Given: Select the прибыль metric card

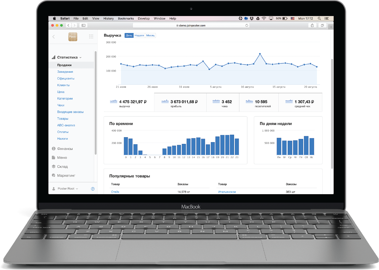Looking at the screenshot, I should [180, 103].
